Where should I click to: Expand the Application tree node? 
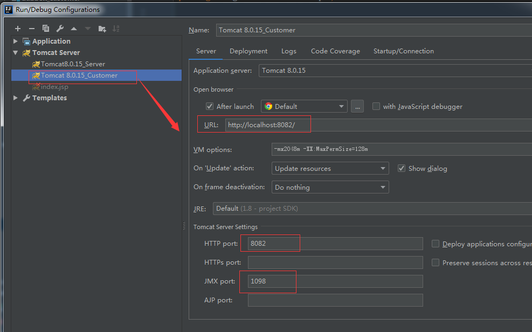15,41
